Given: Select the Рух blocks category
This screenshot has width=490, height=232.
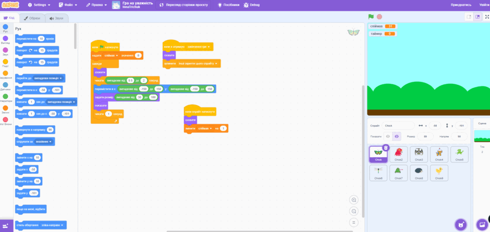Looking at the screenshot, I should tap(5, 29).
